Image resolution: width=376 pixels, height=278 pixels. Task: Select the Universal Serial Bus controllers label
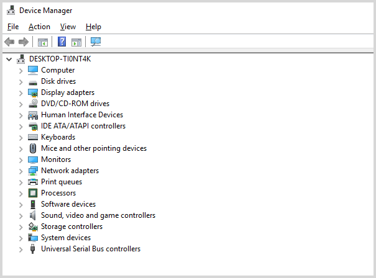point(90,249)
